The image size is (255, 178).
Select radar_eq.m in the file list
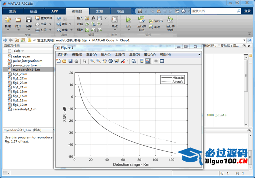(x=21, y=56)
